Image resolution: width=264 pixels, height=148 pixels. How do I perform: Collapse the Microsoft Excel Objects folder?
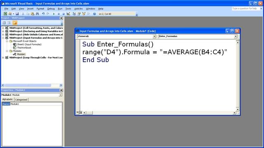click(x=7, y=41)
